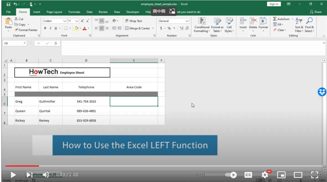Click Merge & Center
Image resolution: width=327 pixels, height=182 pixels.
pyautogui.click(x=137, y=28)
